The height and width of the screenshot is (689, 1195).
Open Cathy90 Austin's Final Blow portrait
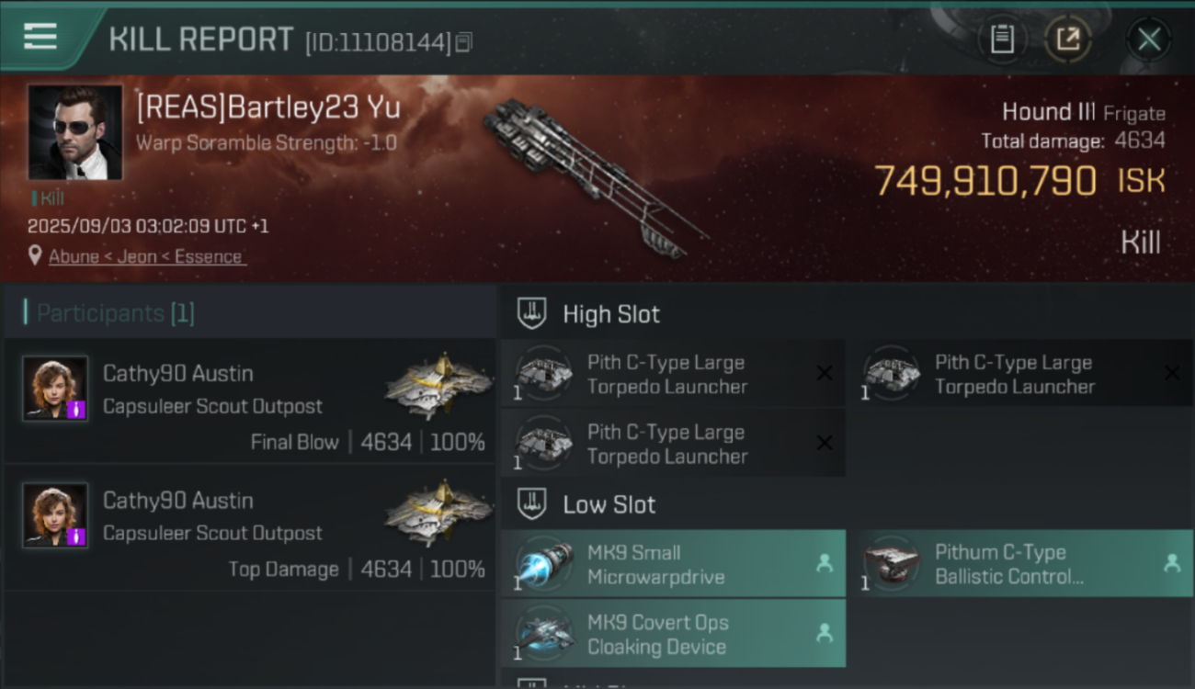point(55,389)
